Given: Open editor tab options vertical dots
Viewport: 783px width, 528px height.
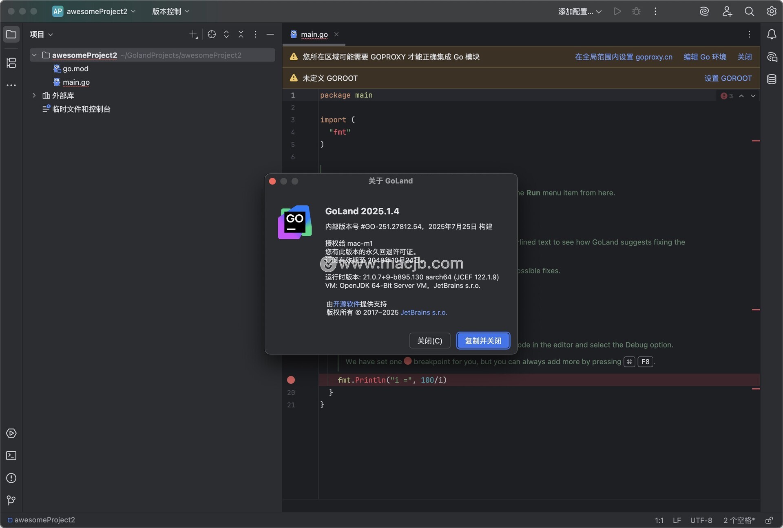Looking at the screenshot, I should [x=749, y=34].
